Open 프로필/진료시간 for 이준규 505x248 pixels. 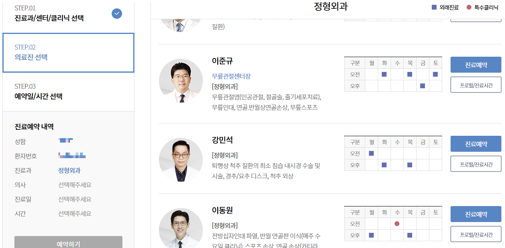476,85
